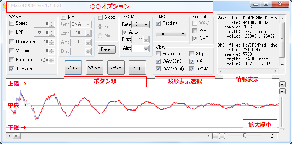The height and width of the screenshot is (144, 292).
Task: Click the waveform scrollbar left arrow
Action: pos(9,136)
